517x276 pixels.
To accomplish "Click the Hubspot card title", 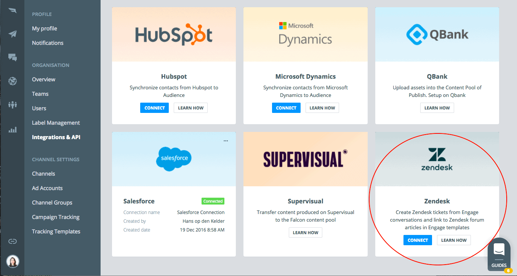I will [x=174, y=76].
